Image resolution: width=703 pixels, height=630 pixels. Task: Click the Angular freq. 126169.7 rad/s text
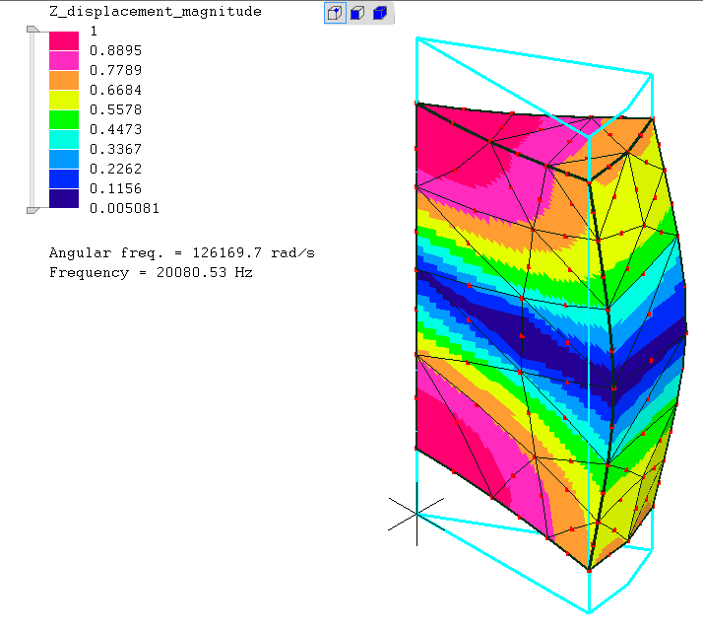(181, 253)
